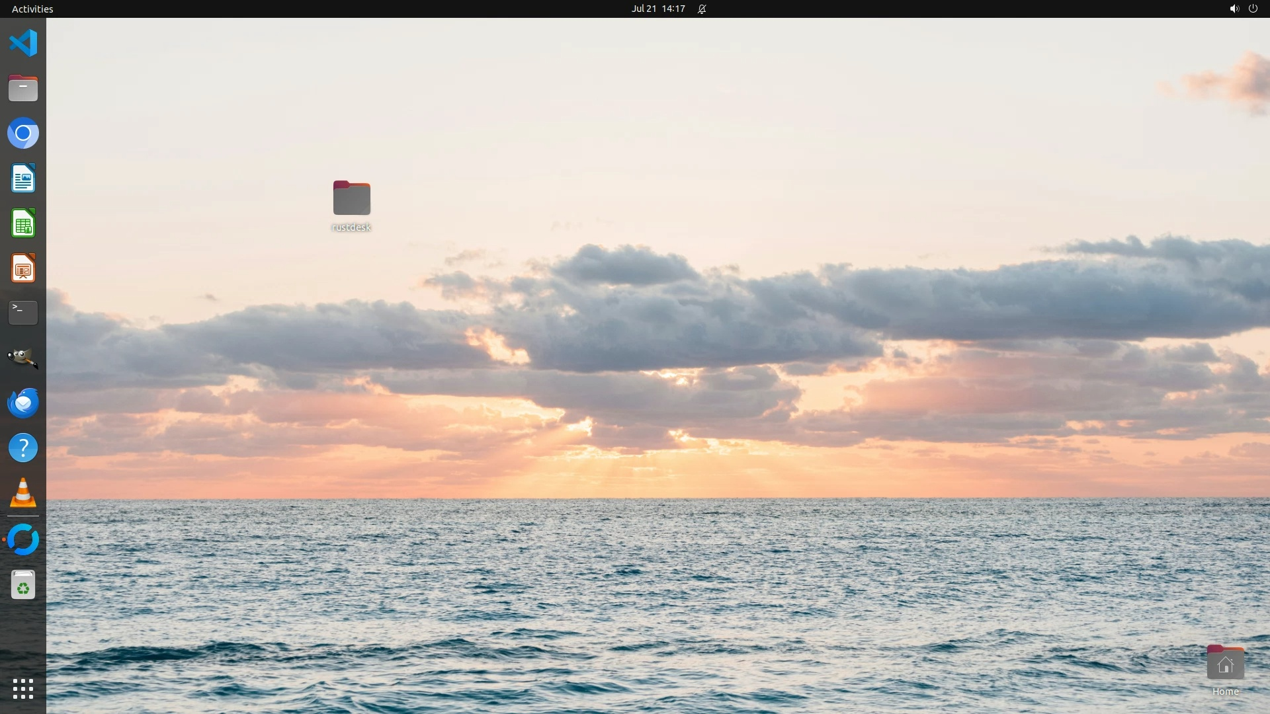This screenshot has width=1270, height=714.
Task: Open the power menu in the top-right corner
Action: 1253,9
